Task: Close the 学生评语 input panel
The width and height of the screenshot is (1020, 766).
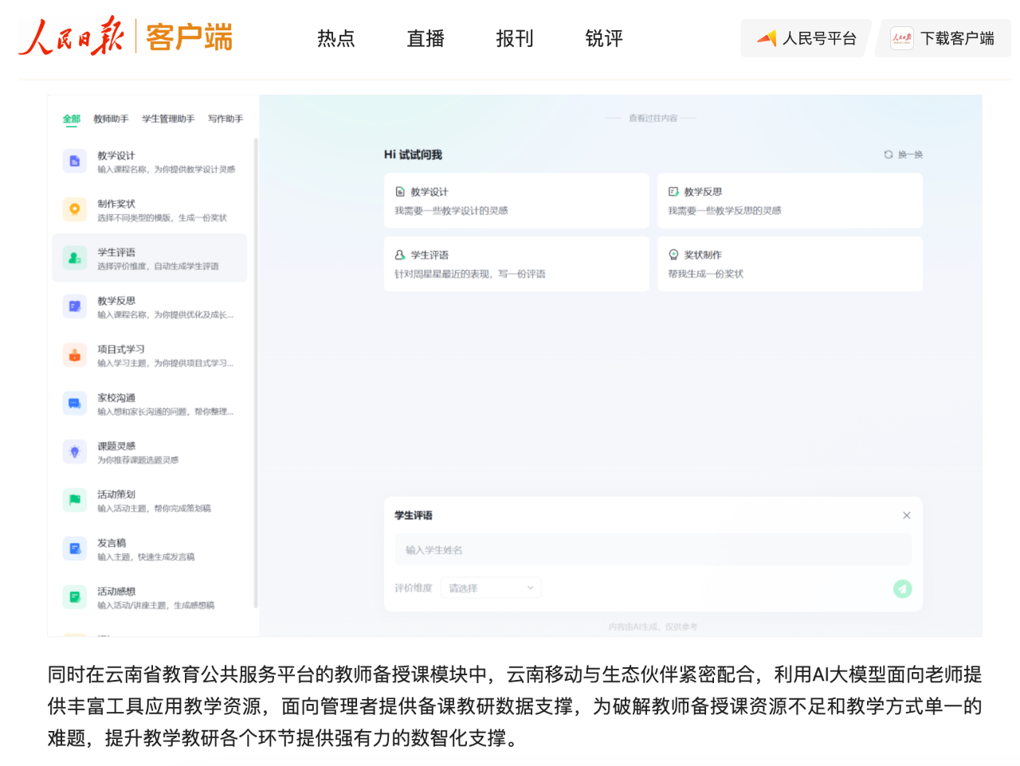Action: [x=906, y=515]
